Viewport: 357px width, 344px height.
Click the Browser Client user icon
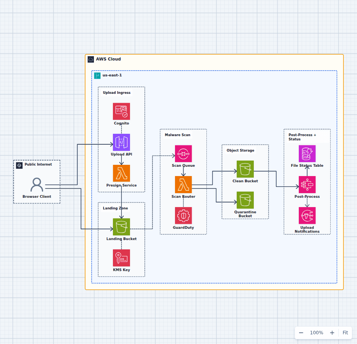click(36, 185)
